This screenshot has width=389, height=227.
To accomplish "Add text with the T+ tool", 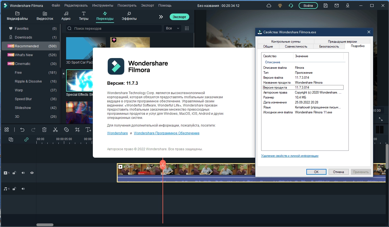I will (x=88, y=130).
